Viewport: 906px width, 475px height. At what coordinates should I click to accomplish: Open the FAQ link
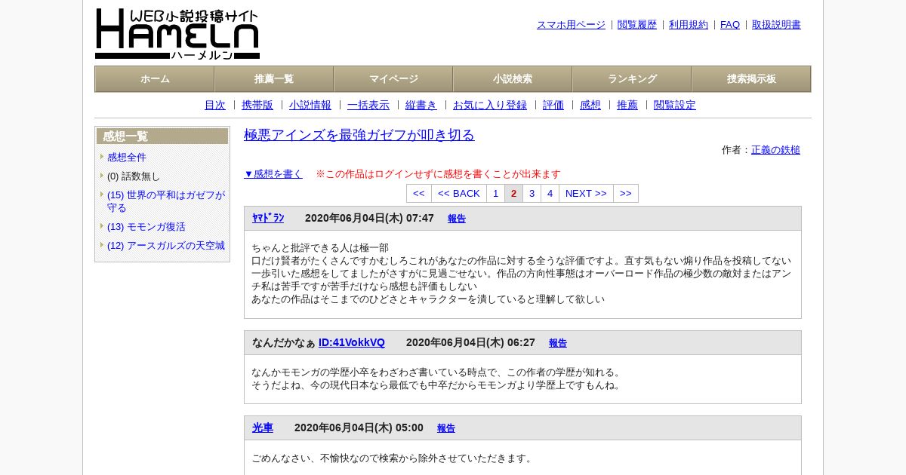pyautogui.click(x=730, y=25)
